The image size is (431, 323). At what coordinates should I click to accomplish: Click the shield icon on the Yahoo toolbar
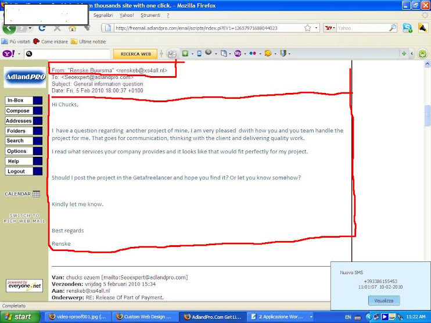[283, 53]
